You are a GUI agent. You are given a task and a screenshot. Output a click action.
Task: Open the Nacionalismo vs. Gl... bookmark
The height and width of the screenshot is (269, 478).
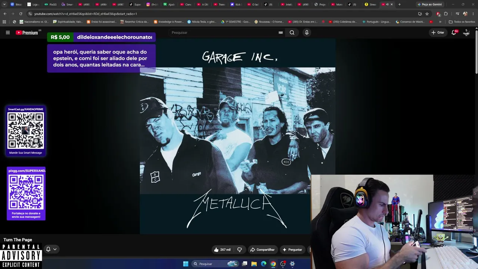(x=34, y=22)
